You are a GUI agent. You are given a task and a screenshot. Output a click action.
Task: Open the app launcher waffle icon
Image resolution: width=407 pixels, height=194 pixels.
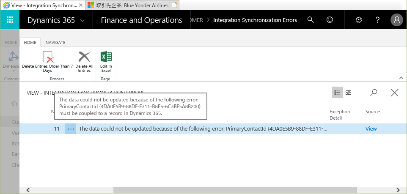click(10, 20)
